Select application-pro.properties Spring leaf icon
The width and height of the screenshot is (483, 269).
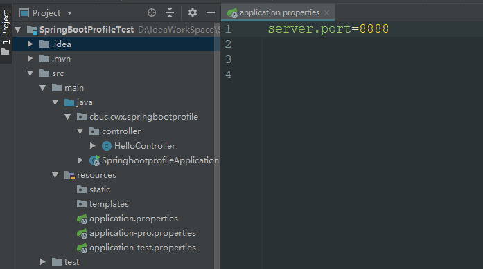click(82, 233)
